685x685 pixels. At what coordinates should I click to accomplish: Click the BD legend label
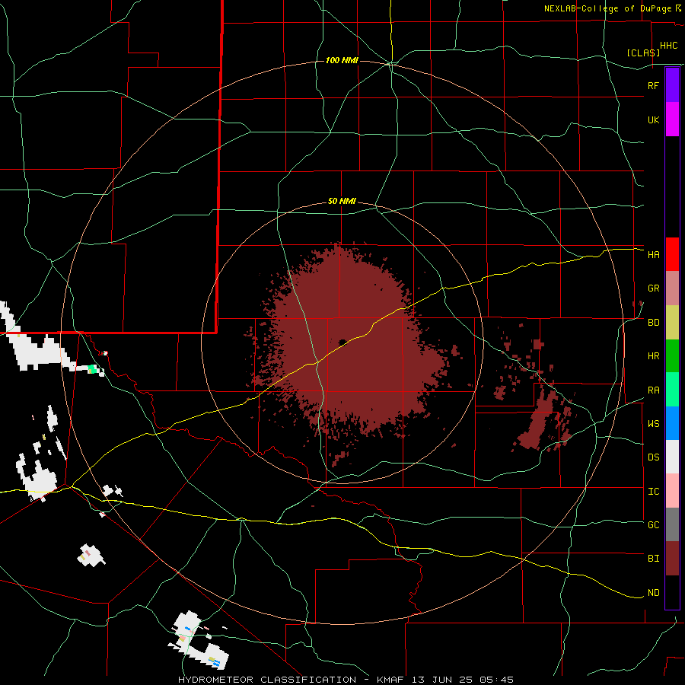click(x=653, y=323)
